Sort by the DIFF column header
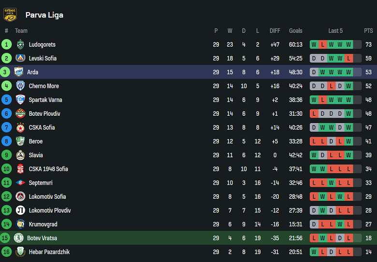377x262 pixels. click(275, 31)
